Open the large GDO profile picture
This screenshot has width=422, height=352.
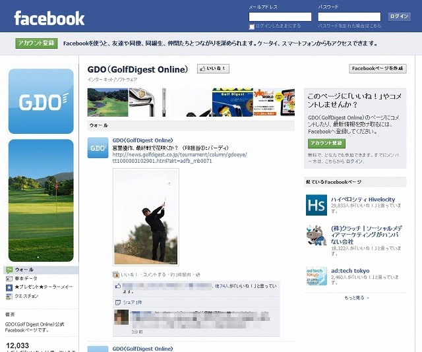coord(41,102)
